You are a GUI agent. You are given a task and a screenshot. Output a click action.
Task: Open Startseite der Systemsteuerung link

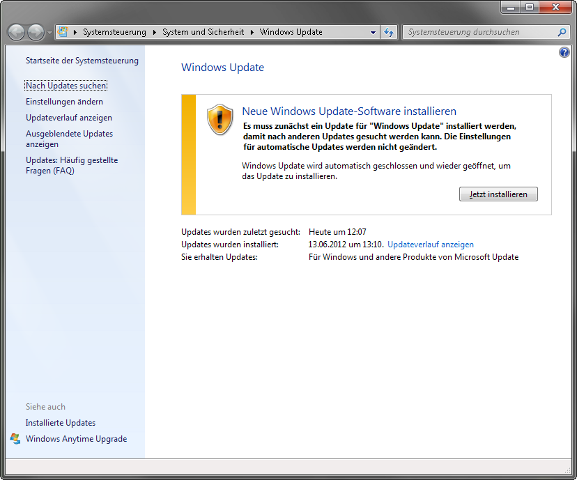tap(82, 61)
